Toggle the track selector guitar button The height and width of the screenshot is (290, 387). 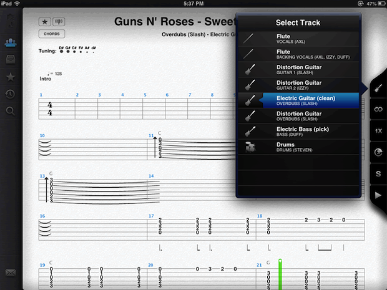tap(378, 88)
